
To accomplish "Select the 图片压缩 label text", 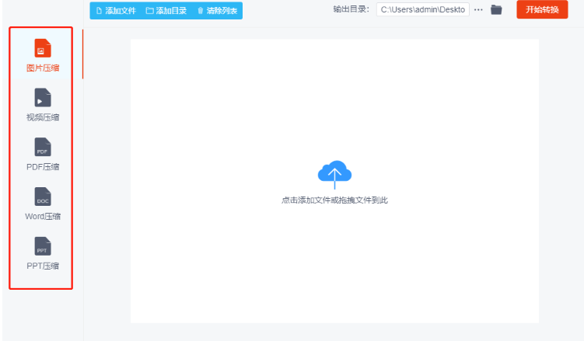I will coord(43,68).
